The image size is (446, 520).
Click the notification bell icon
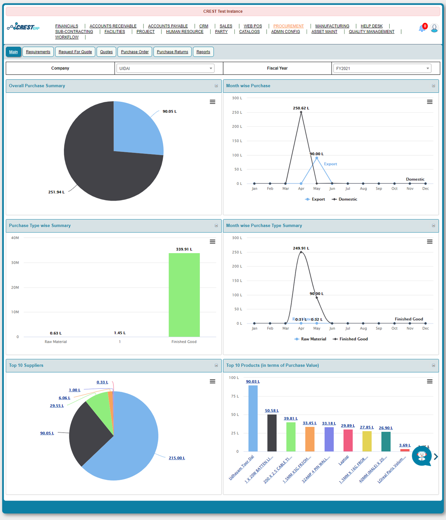pyautogui.click(x=421, y=28)
